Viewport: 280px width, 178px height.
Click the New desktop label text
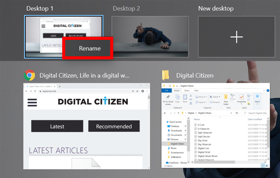click(x=216, y=8)
